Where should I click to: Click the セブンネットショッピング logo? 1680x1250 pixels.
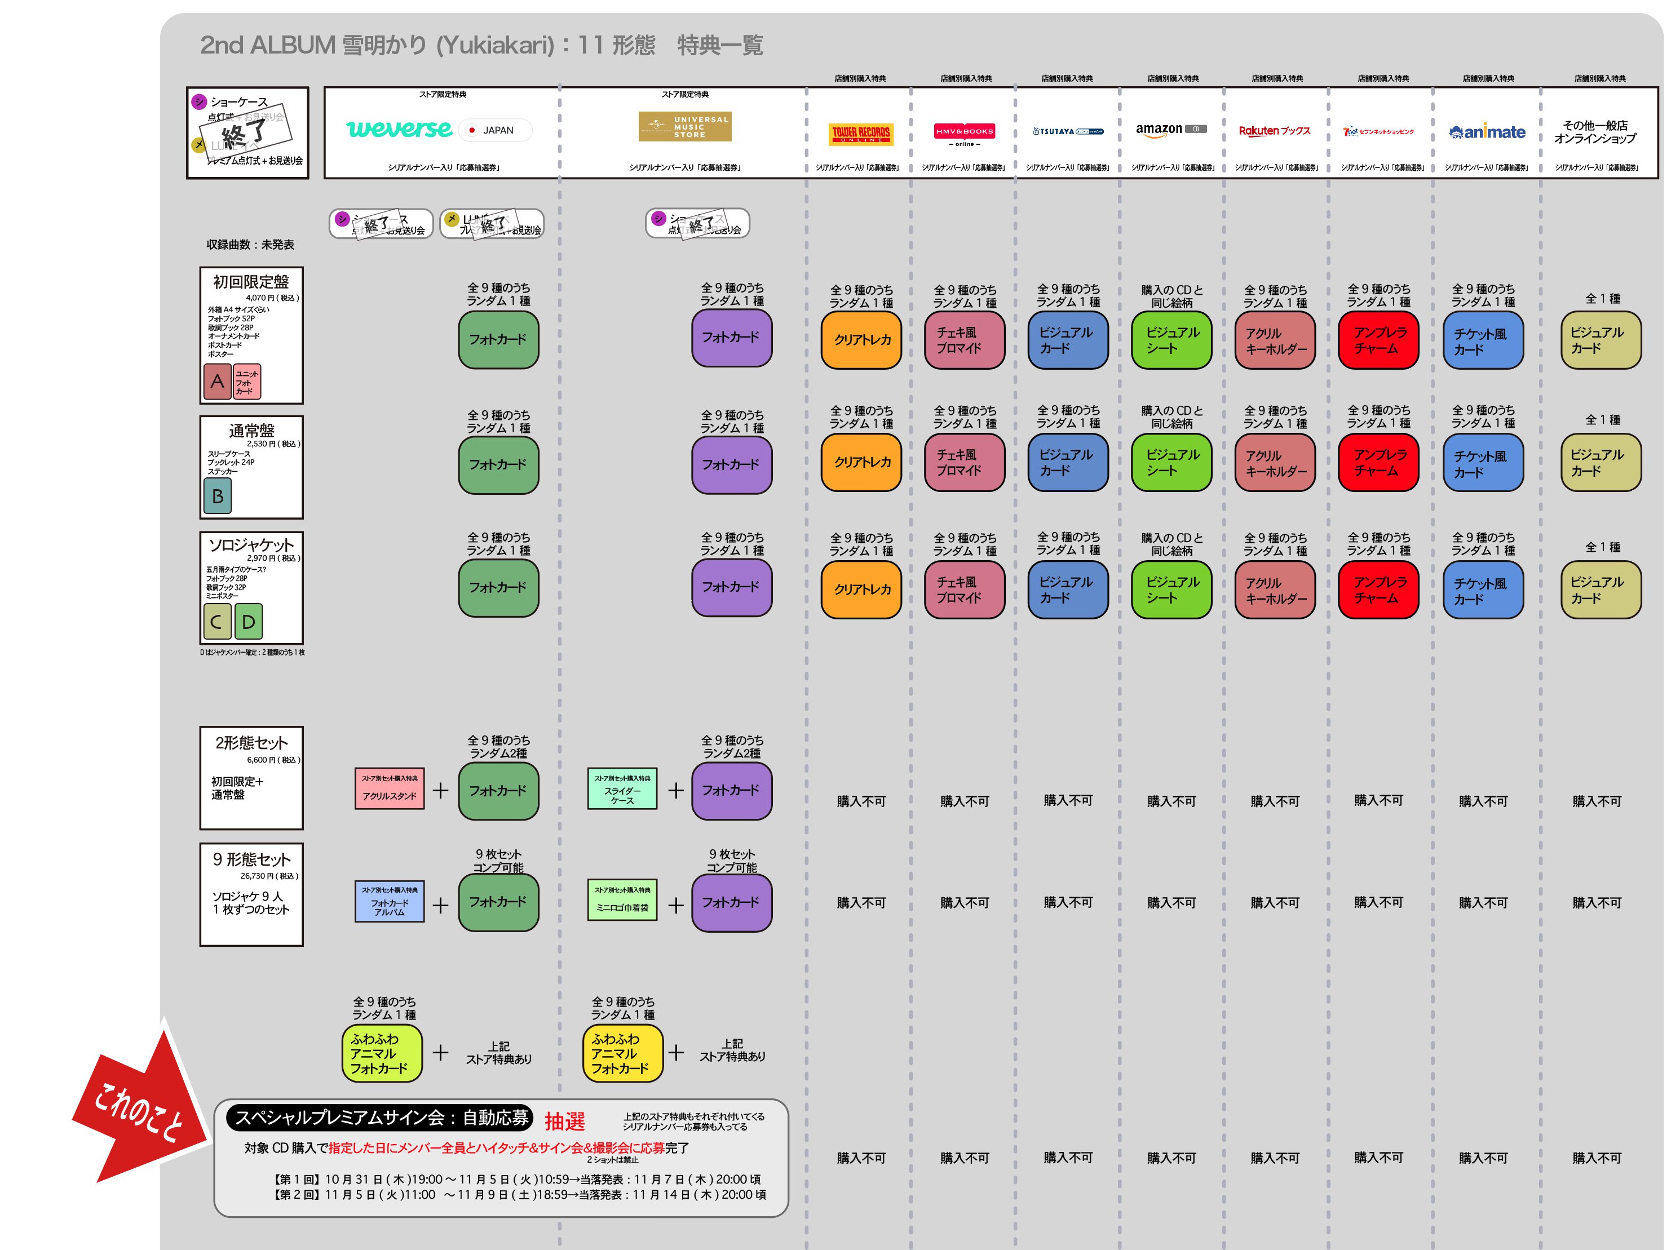click(1378, 132)
